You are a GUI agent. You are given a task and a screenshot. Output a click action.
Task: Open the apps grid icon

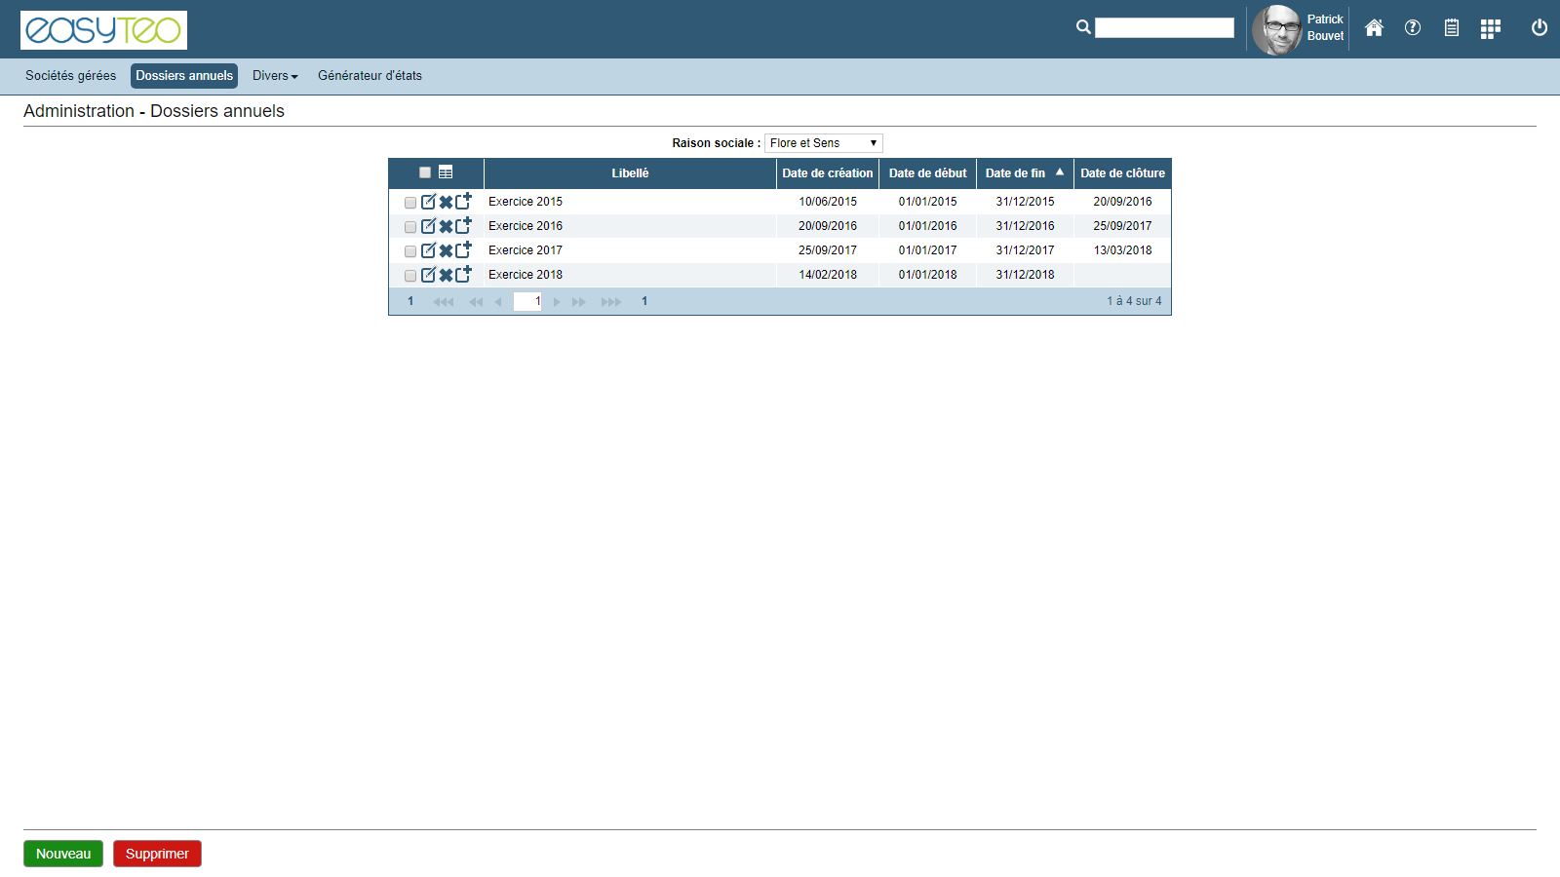click(1490, 29)
